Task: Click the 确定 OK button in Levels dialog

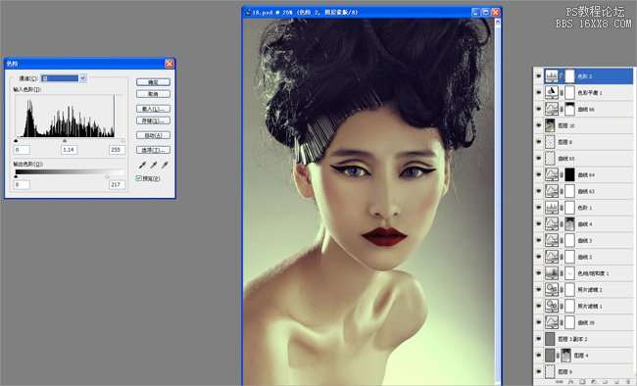Action: pyautogui.click(x=153, y=82)
